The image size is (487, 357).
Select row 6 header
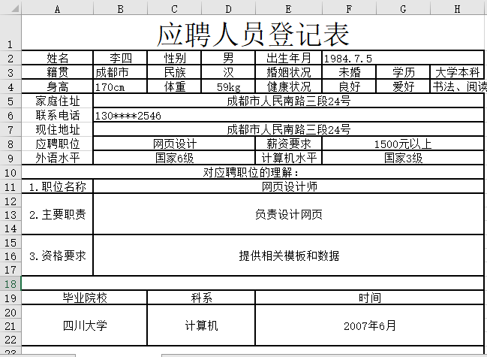pos(11,116)
